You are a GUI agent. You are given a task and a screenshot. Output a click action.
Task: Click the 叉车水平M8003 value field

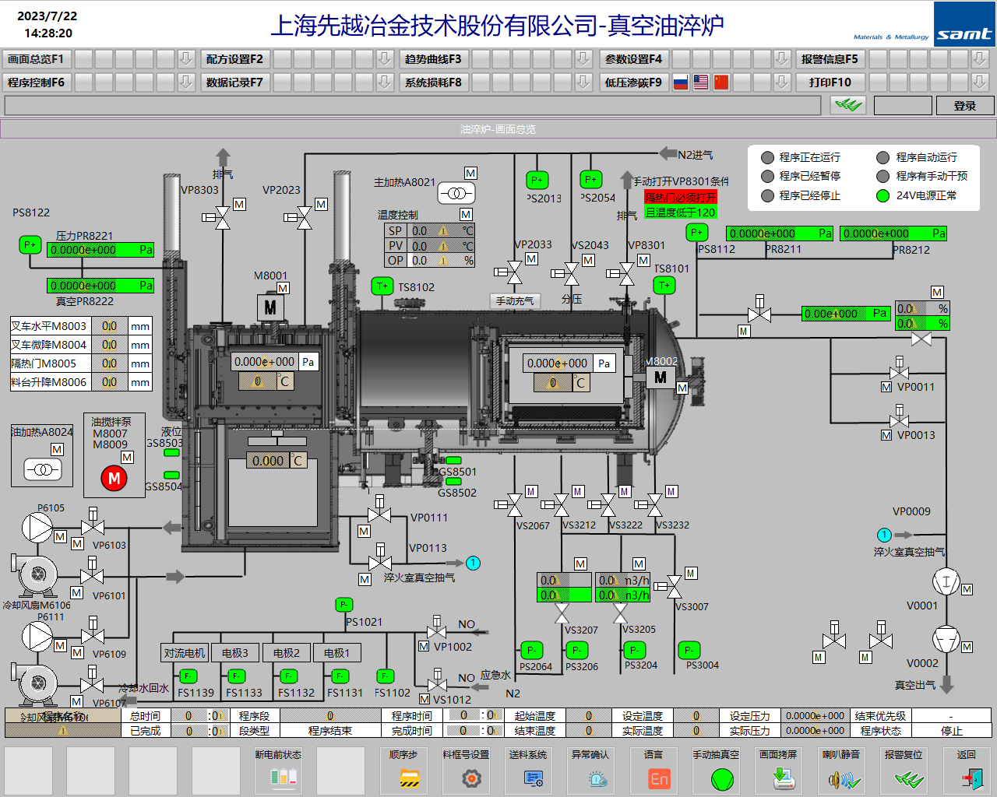pos(110,326)
